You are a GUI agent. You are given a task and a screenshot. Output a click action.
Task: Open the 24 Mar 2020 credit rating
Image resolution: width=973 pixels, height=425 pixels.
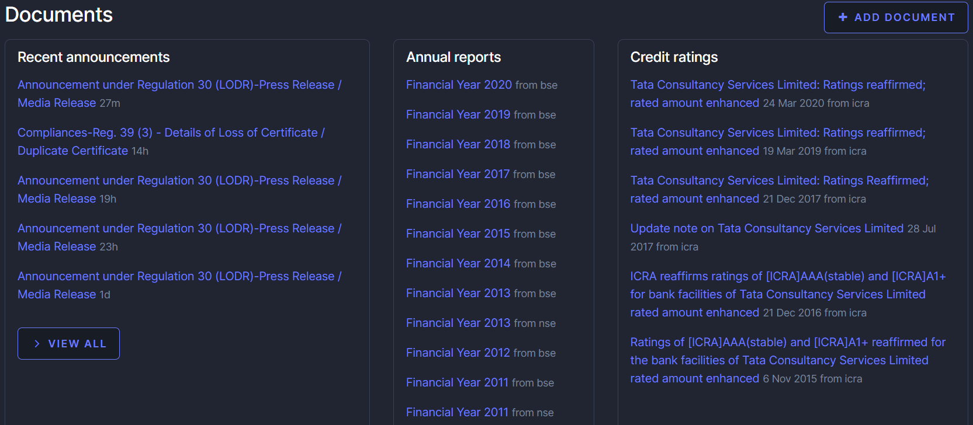[778, 93]
